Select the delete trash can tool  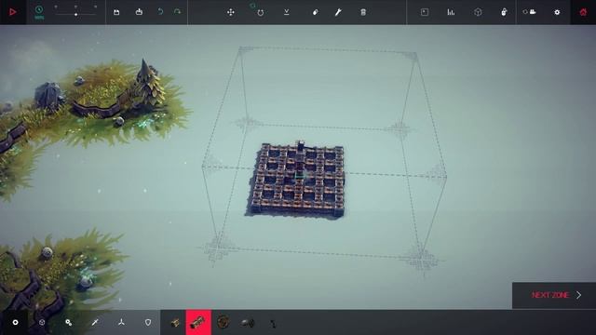pos(363,12)
